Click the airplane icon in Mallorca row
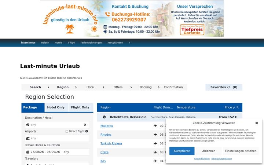 tap(155, 126)
